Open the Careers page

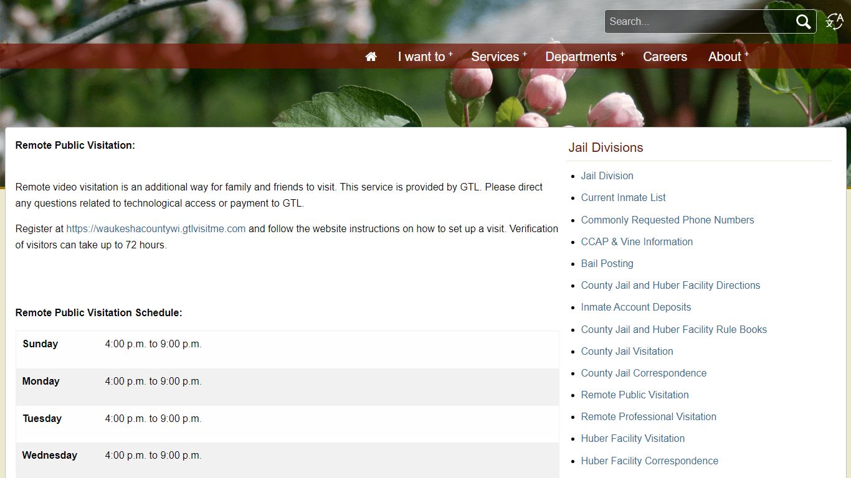click(665, 57)
